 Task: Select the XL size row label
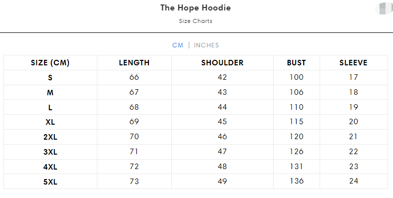click(x=50, y=122)
